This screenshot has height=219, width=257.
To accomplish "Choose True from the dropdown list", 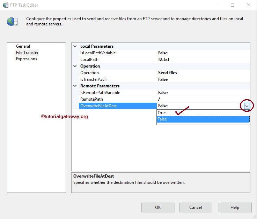I will pos(162,113).
